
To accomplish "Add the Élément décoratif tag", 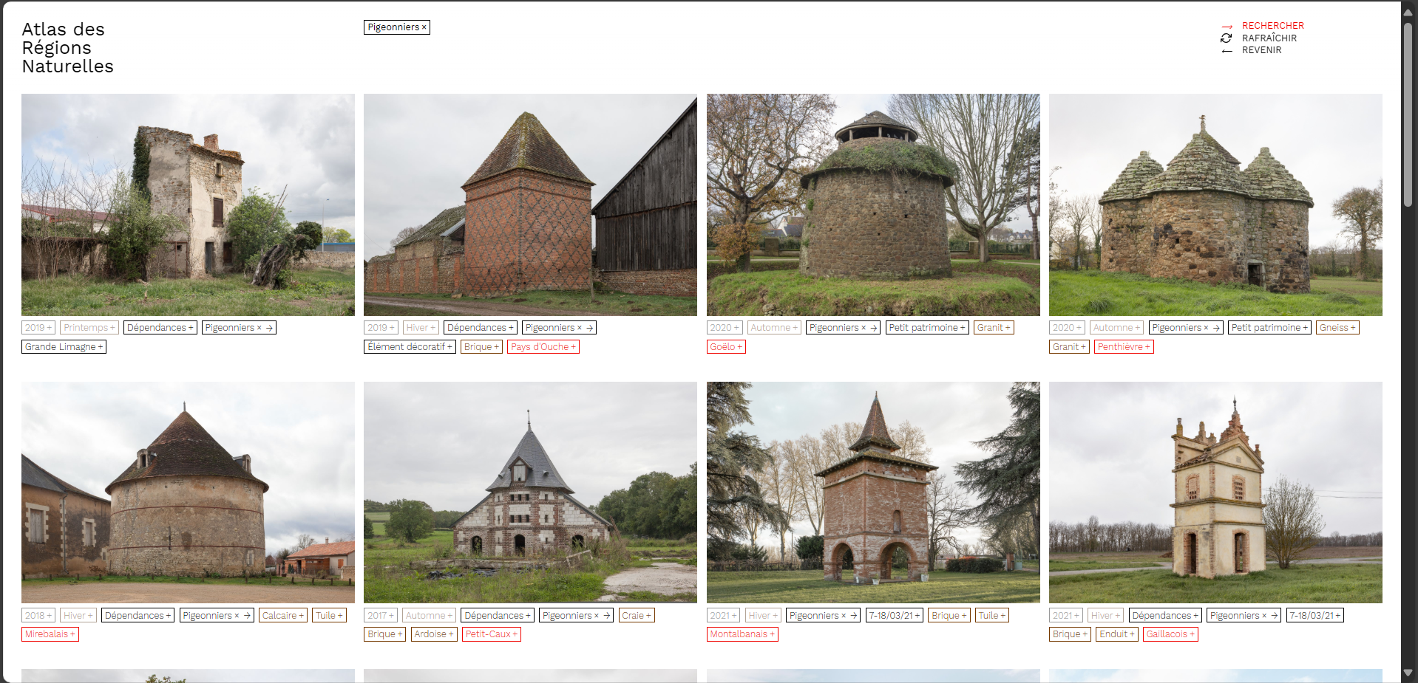I will [x=410, y=347].
